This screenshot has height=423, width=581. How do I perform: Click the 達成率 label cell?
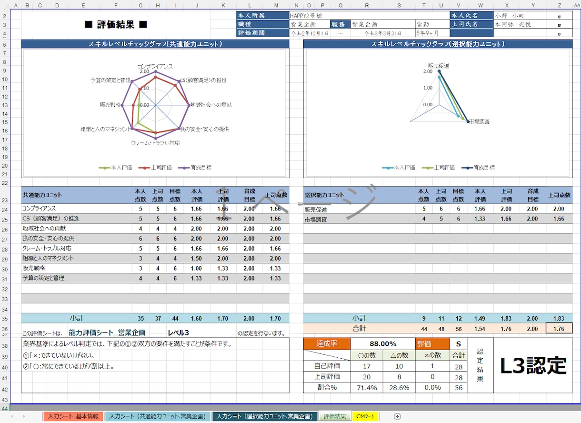[x=327, y=343]
